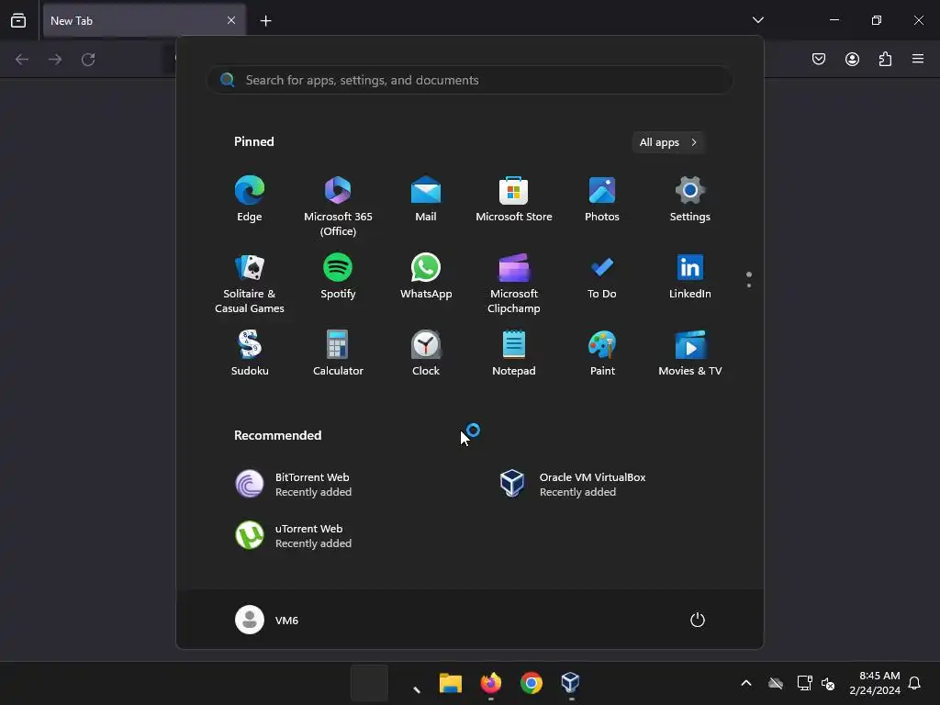Open the Edge pinned app

(x=250, y=199)
